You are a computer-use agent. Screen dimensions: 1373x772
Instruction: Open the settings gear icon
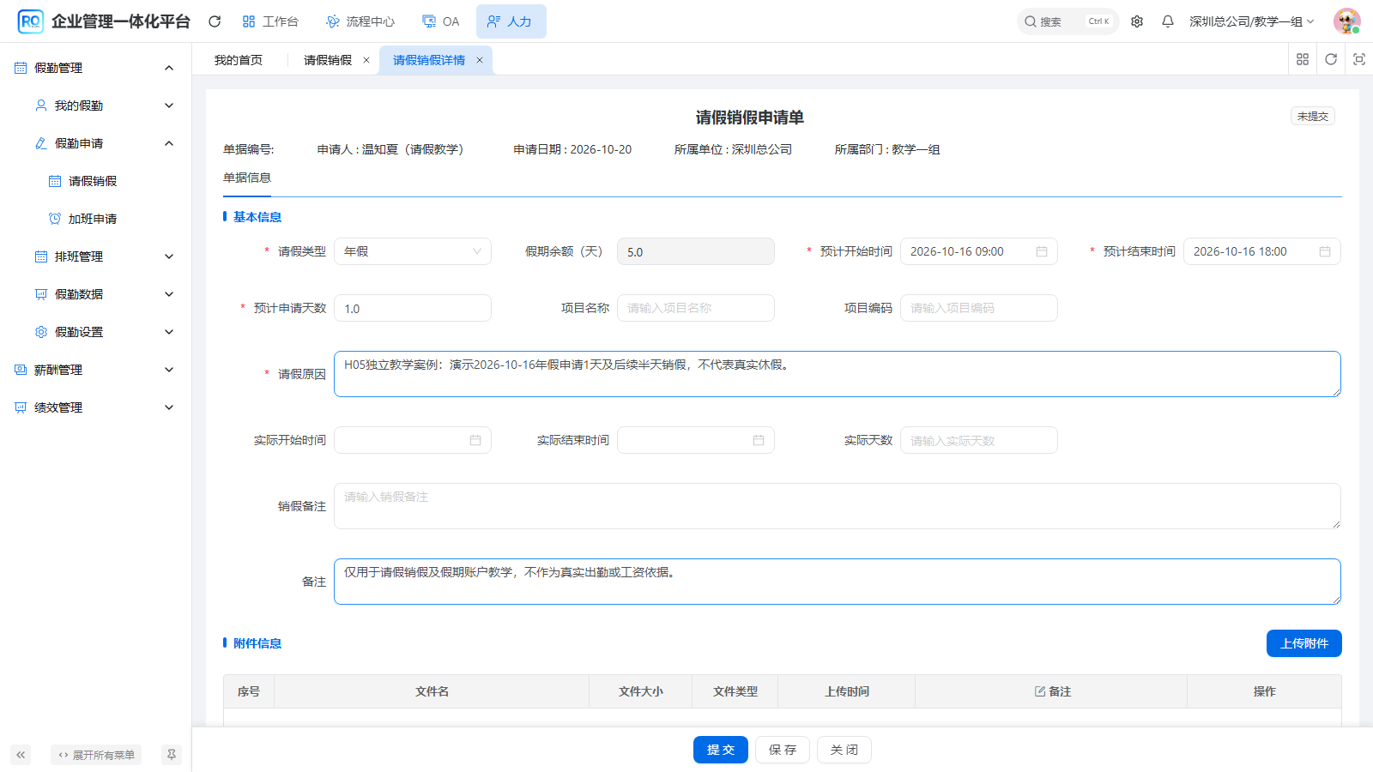(1137, 21)
